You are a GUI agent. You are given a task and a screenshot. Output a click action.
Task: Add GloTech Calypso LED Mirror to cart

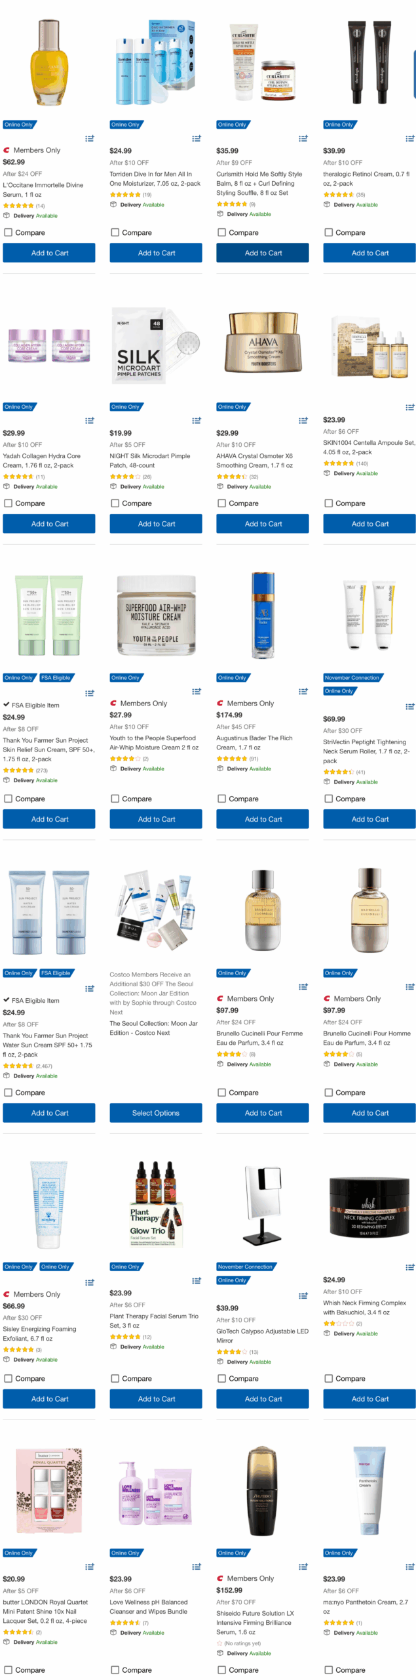(263, 1399)
